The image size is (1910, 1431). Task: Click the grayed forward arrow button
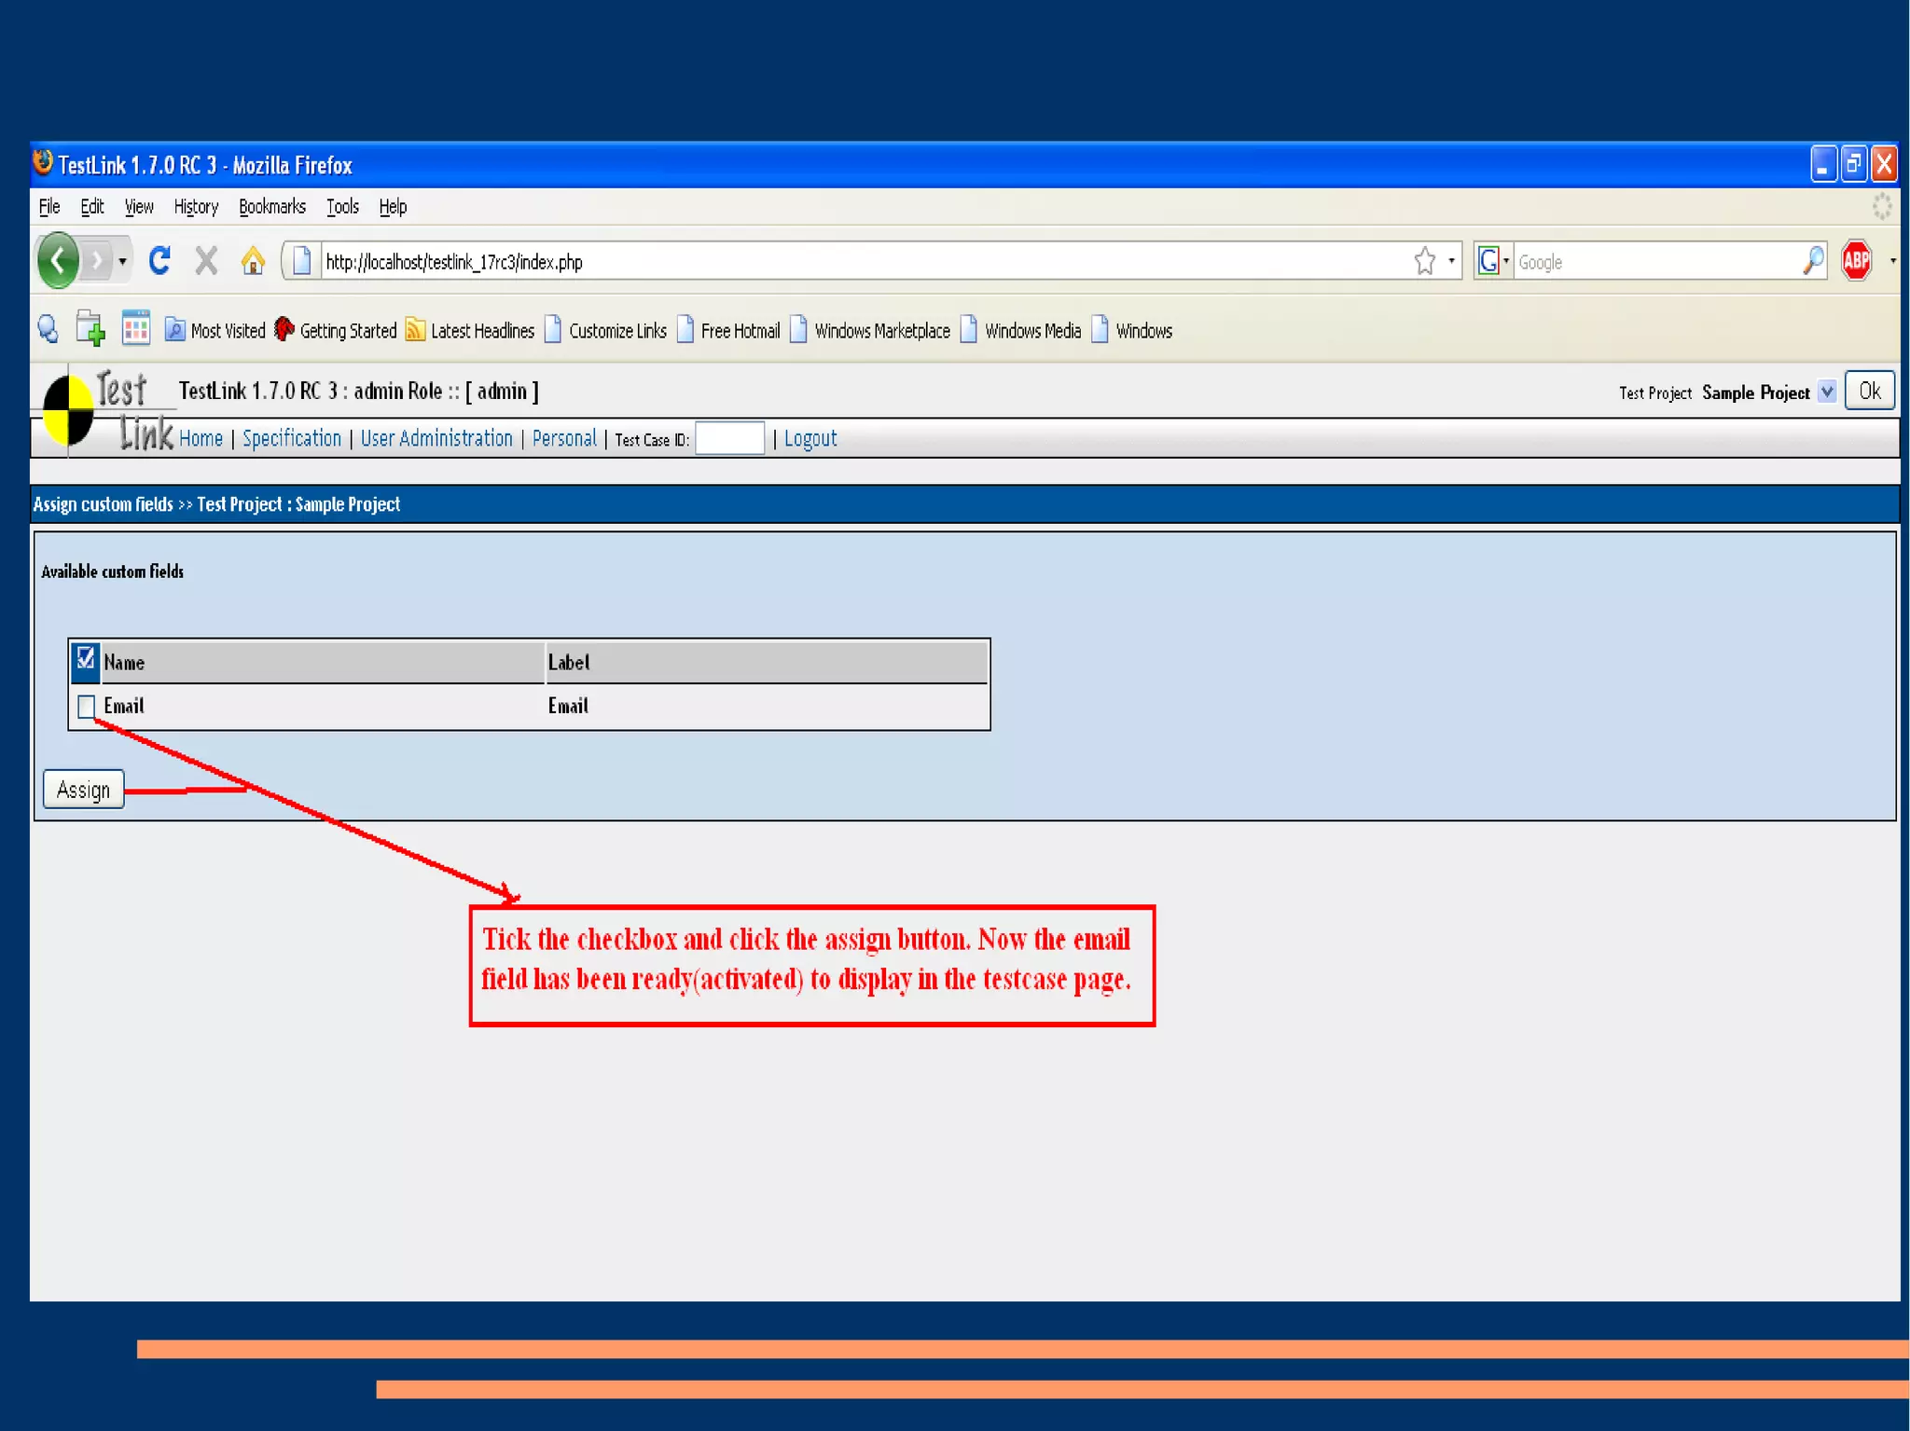pyautogui.click(x=95, y=261)
